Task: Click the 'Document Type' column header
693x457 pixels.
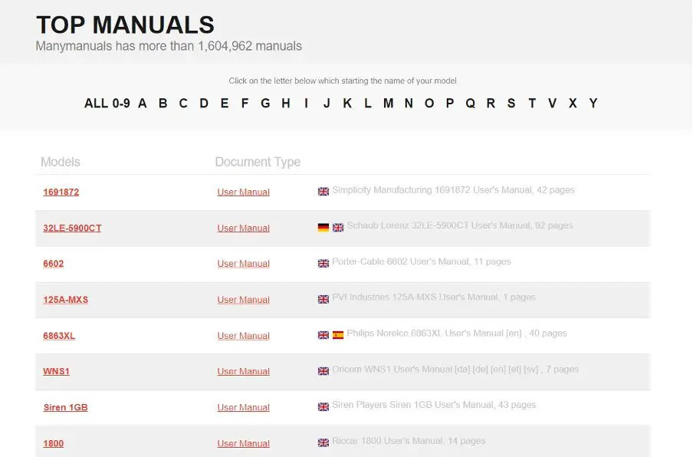Action: coord(258,162)
